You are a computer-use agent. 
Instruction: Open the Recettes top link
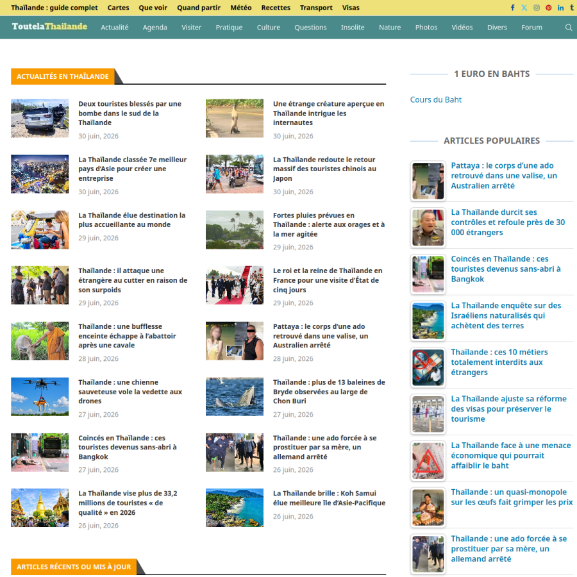pos(276,8)
